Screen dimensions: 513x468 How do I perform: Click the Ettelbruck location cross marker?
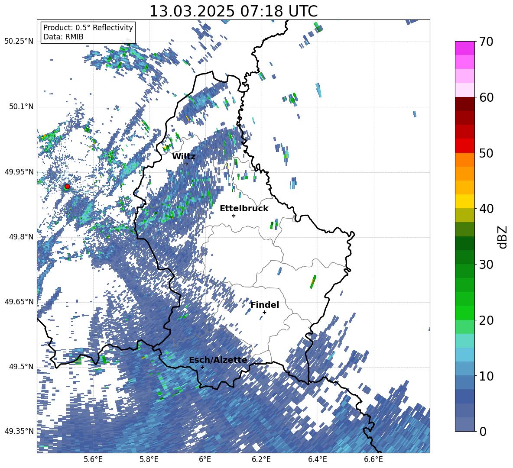point(234,216)
